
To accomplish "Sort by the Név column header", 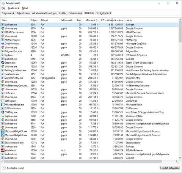I will [x=15, y=20].
